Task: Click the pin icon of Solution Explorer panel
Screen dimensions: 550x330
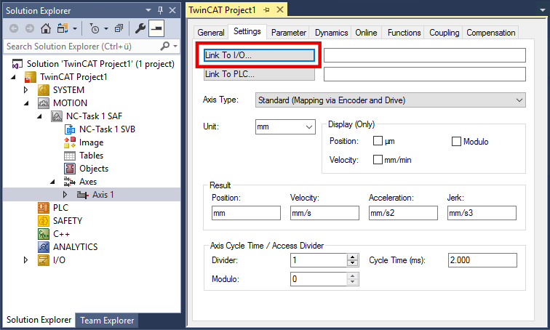Action: tap(160, 10)
